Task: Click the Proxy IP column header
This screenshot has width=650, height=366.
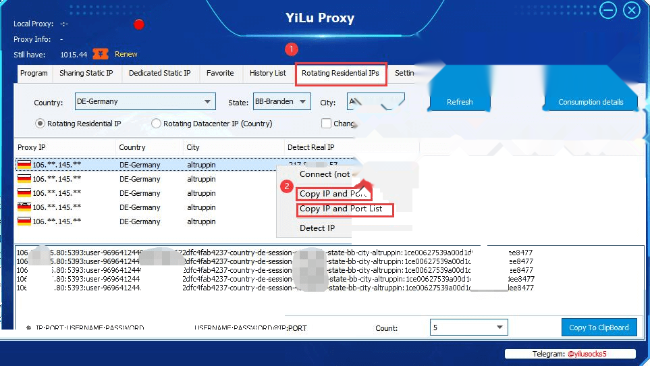Action: 65,147
